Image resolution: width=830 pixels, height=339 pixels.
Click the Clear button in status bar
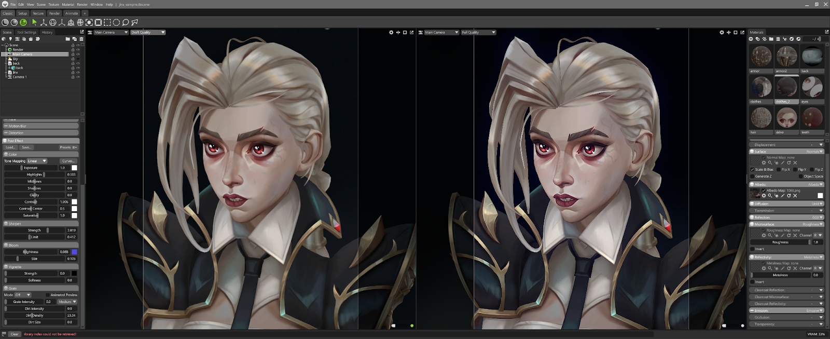15,334
